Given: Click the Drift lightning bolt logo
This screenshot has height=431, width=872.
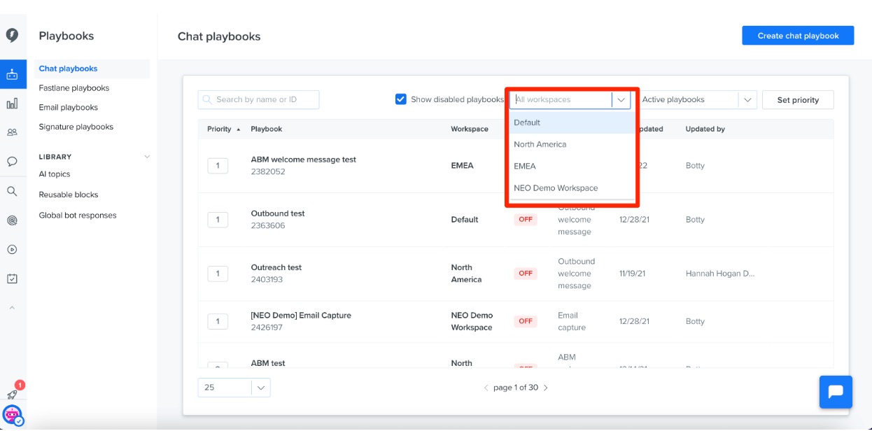Looking at the screenshot, I should (12, 36).
